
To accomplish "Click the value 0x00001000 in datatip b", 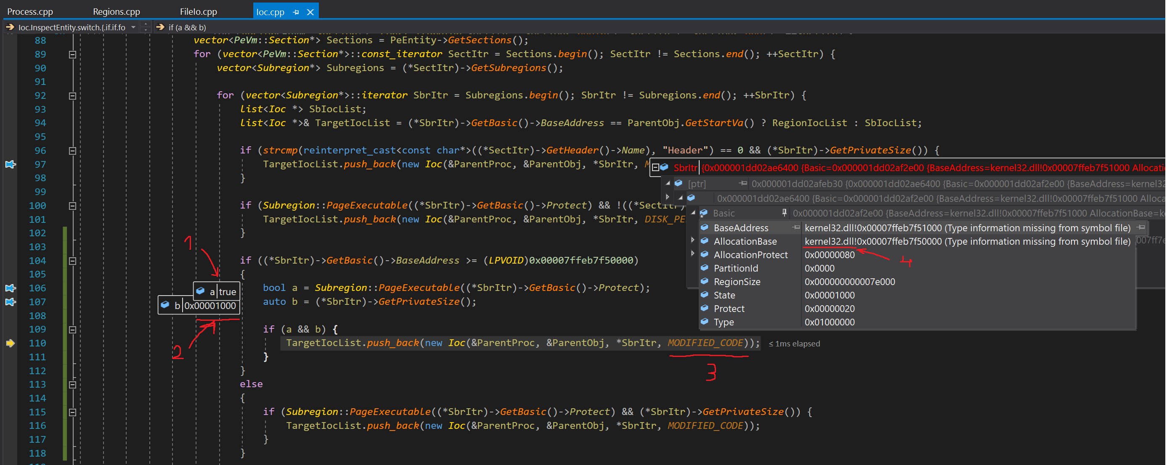I will coord(210,306).
